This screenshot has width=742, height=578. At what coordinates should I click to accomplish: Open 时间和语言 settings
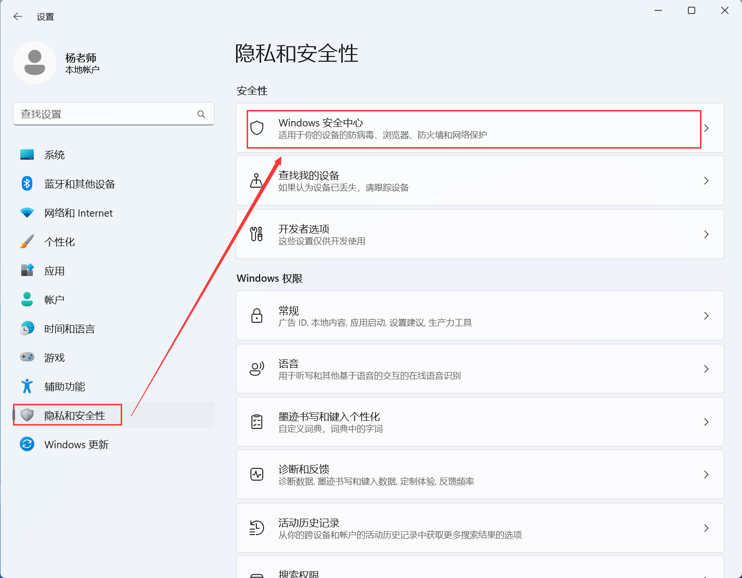(x=114, y=329)
